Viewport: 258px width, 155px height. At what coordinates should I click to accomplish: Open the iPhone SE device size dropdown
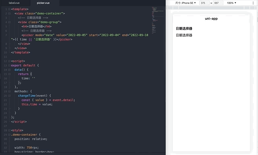point(185,3)
